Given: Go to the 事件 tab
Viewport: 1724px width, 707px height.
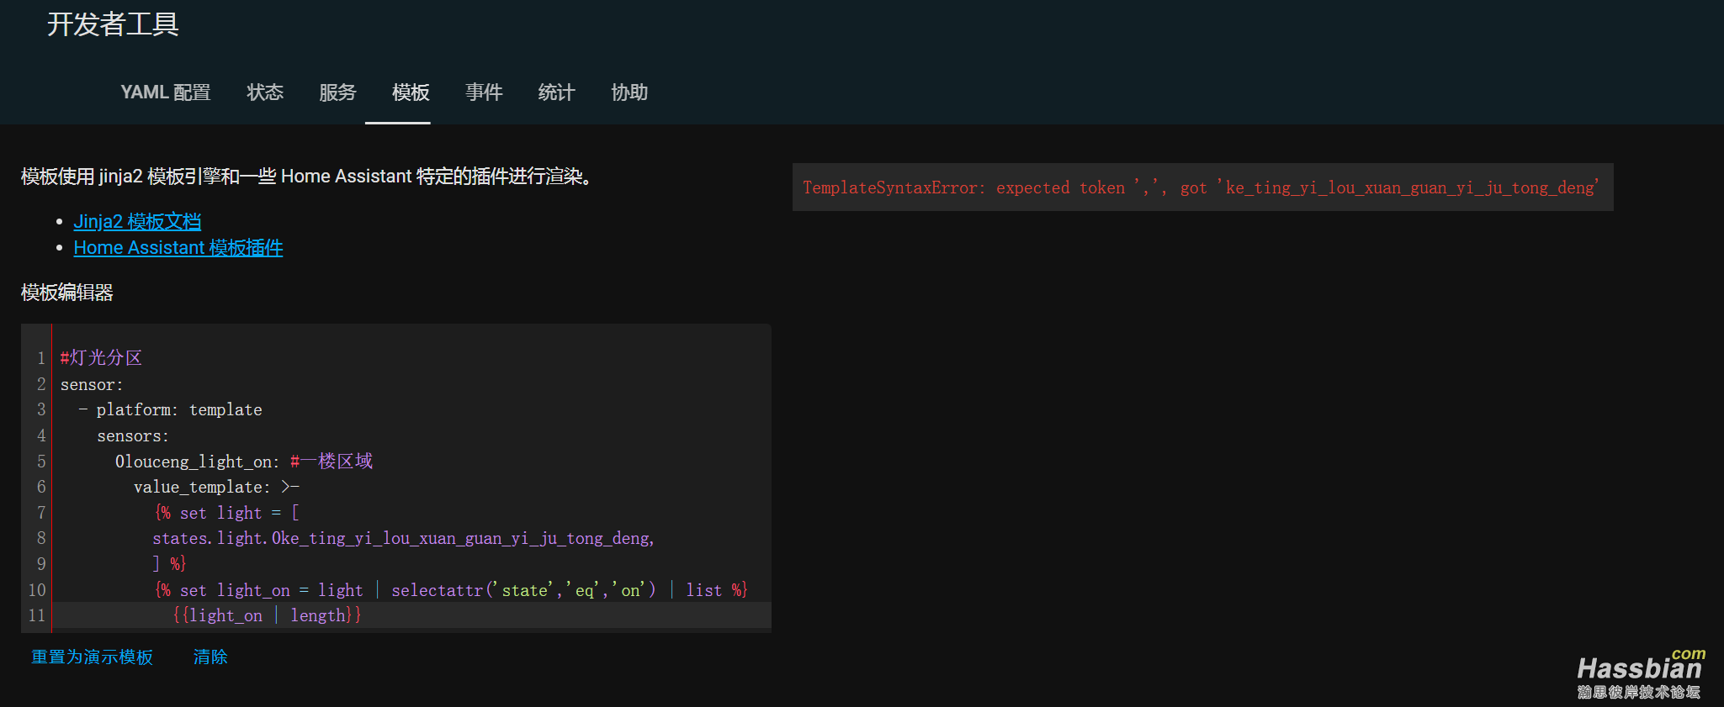Looking at the screenshot, I should (x=484, y=92).
